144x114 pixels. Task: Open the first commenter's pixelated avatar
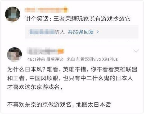pos(13,14)
